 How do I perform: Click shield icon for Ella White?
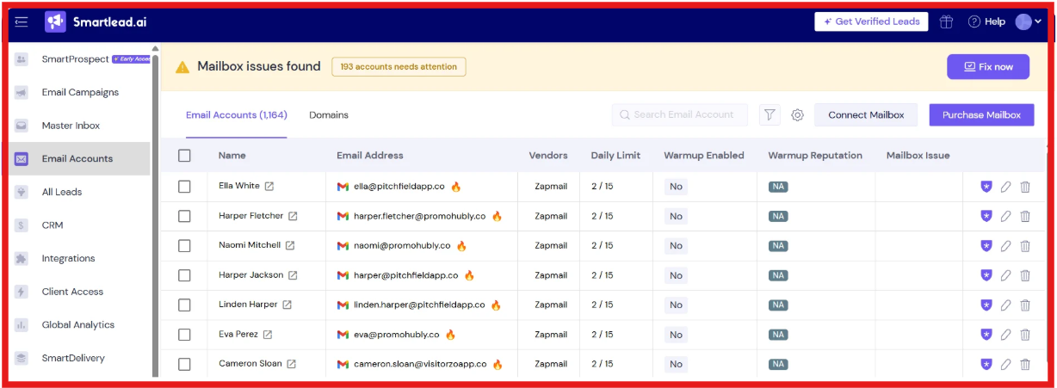click(x=986, y=187)
